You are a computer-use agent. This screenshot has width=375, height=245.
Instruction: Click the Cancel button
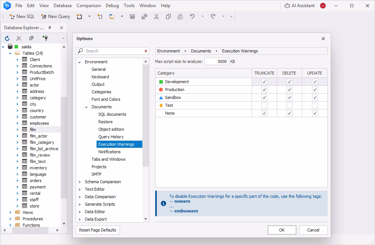pyautogui.click(x=313, y=230)
